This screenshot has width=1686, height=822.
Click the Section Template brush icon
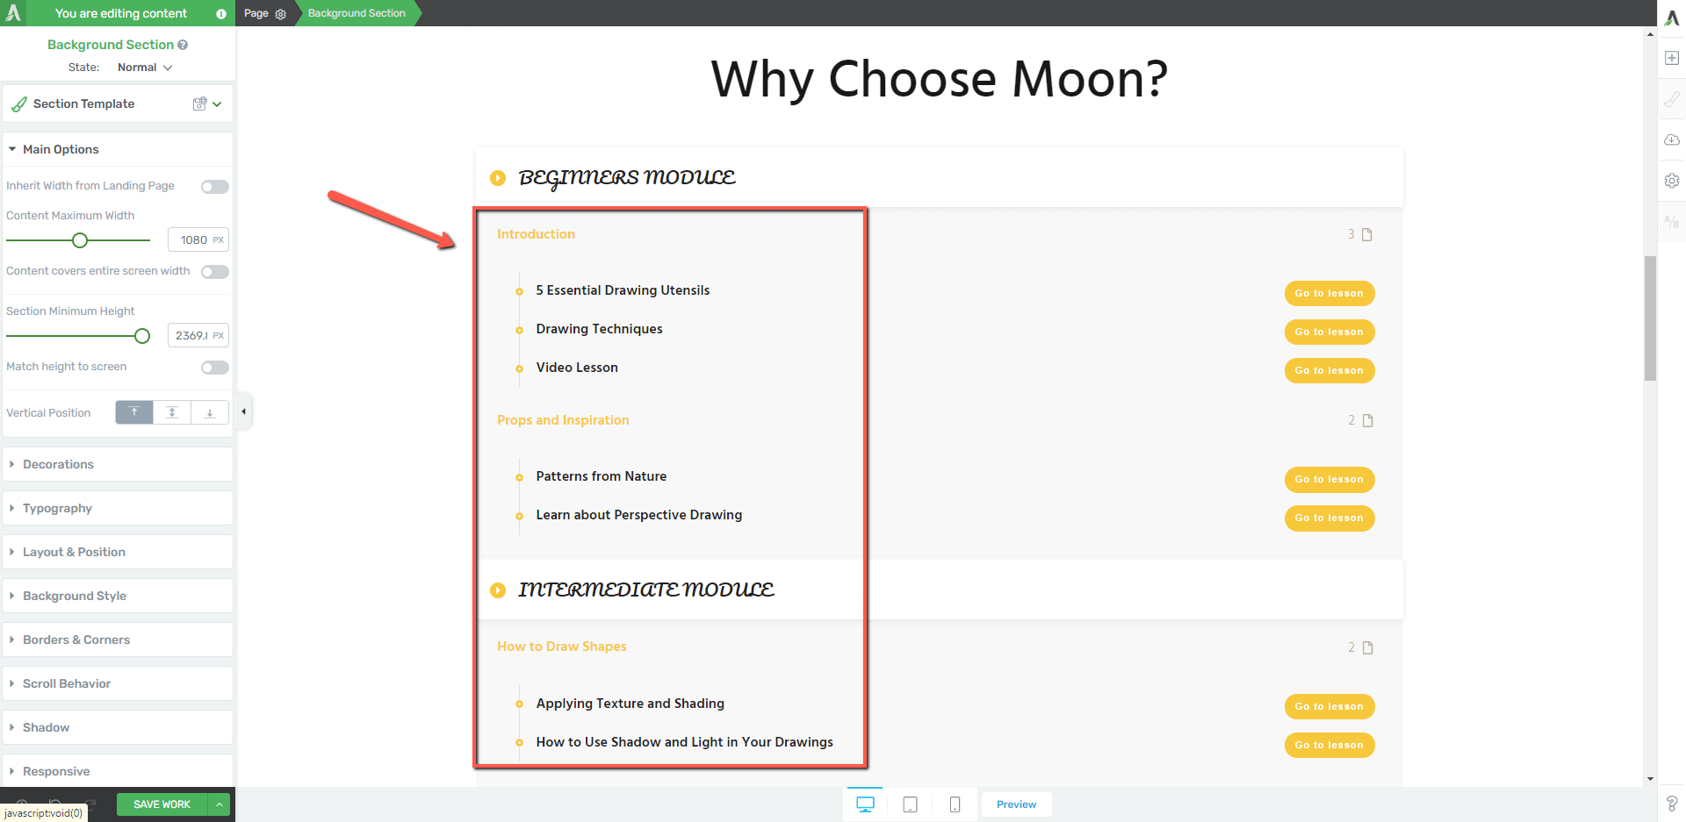[19, 104]
